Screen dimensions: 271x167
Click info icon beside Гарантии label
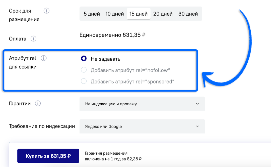coord(38,103)
